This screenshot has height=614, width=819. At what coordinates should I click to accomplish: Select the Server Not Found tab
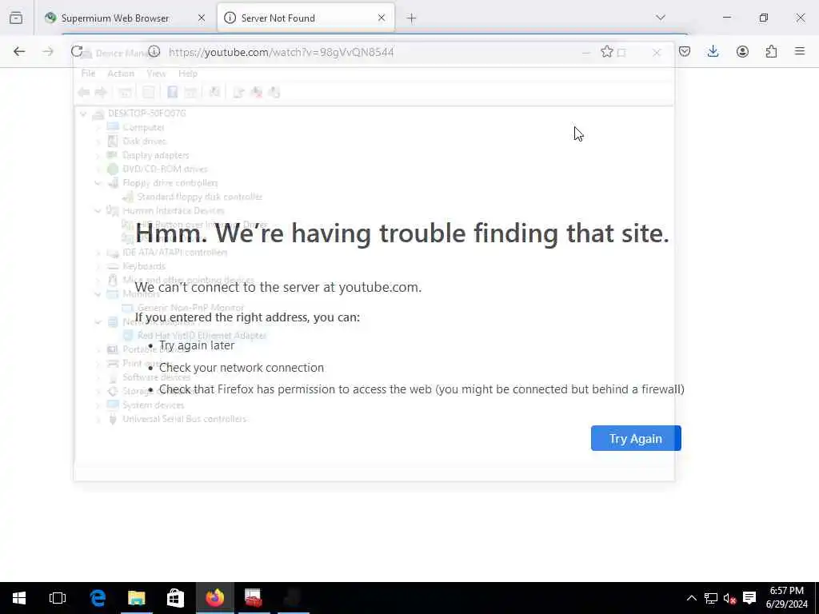[306, 18]
